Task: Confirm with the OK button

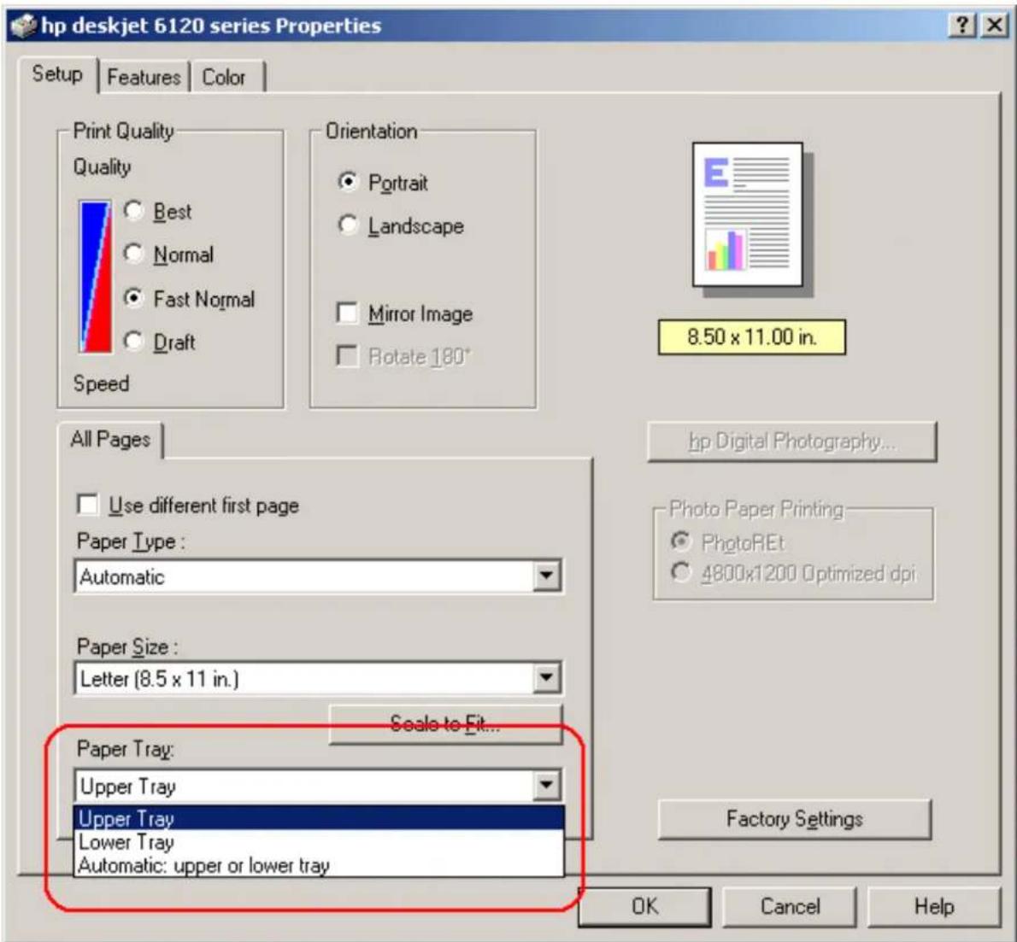Action: [644, 905]
